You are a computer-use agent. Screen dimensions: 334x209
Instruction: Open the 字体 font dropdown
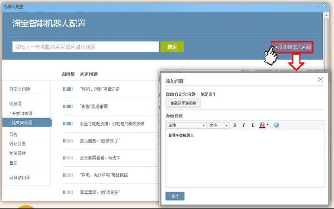(186, 125)
